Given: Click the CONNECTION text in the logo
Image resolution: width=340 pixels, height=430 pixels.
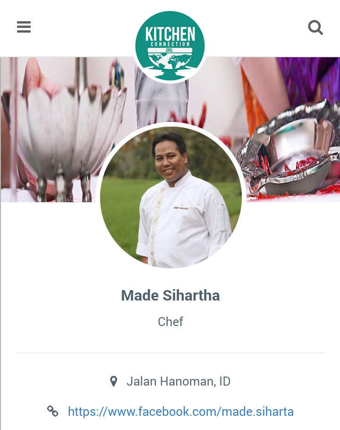Looking at the screenshot, I should pos(170,44).
